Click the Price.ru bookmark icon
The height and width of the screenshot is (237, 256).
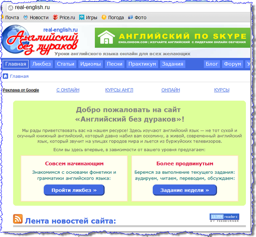[x=56, y=17]
